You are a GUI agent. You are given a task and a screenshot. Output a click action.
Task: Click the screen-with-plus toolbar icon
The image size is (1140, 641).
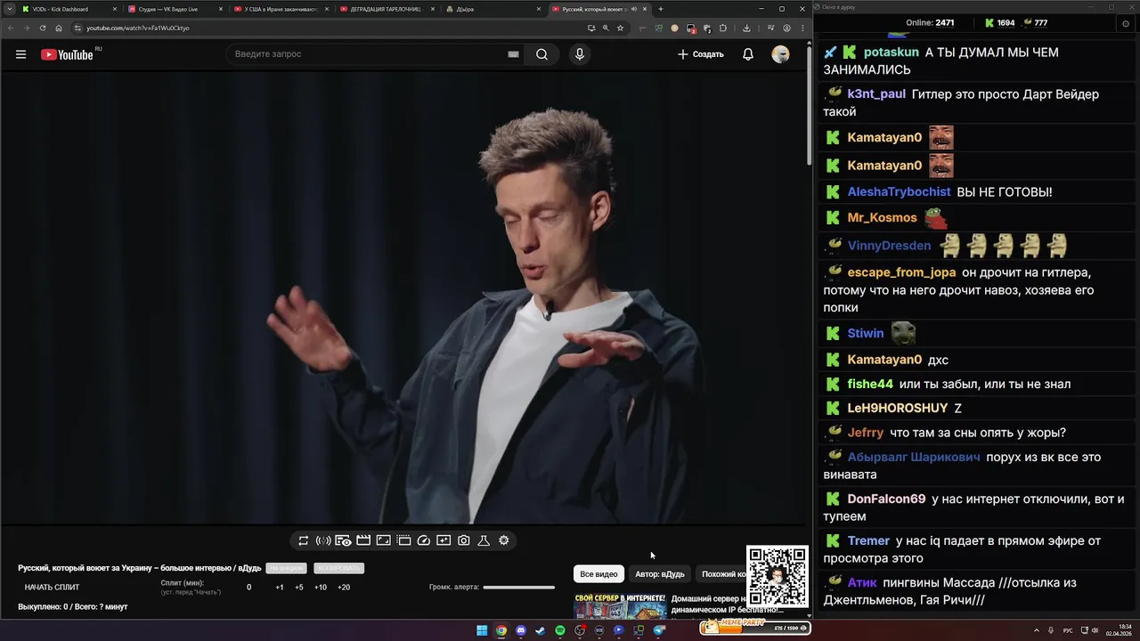pyautogui.click(x=444, y=540)
